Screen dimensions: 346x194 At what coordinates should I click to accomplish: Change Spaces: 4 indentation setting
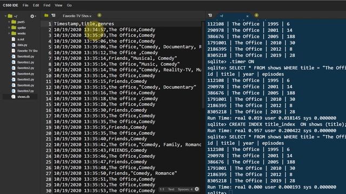(185, 189)
